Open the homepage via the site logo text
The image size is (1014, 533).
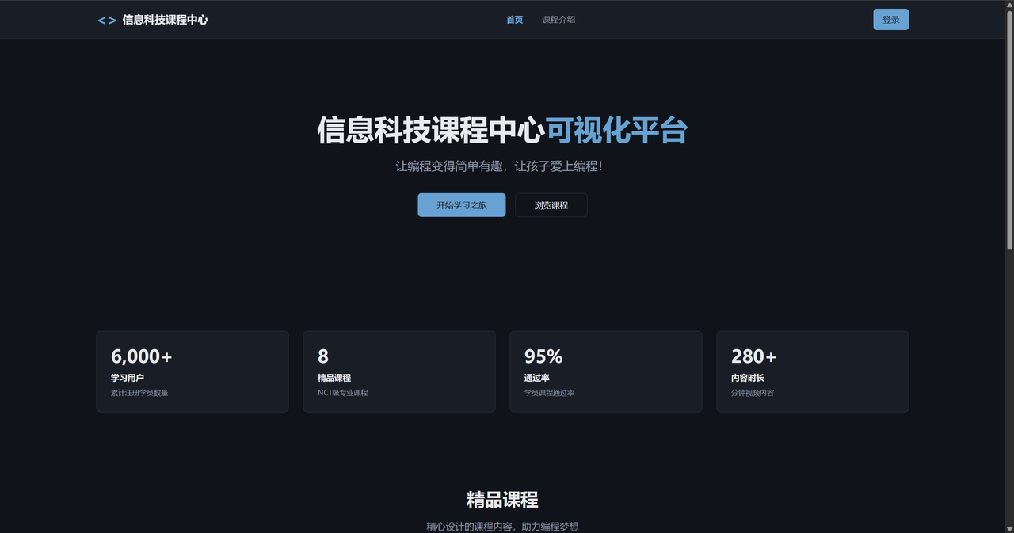[x=164, y=20]
